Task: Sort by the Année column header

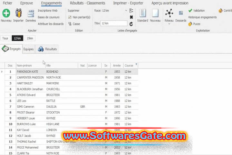Action: coord(117,66)
